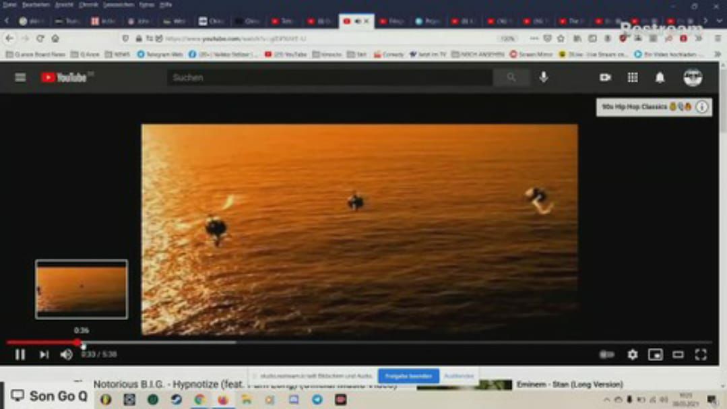Click Freigabe beenden button
This screenshot has width=727, height=409.
[408, 376]
